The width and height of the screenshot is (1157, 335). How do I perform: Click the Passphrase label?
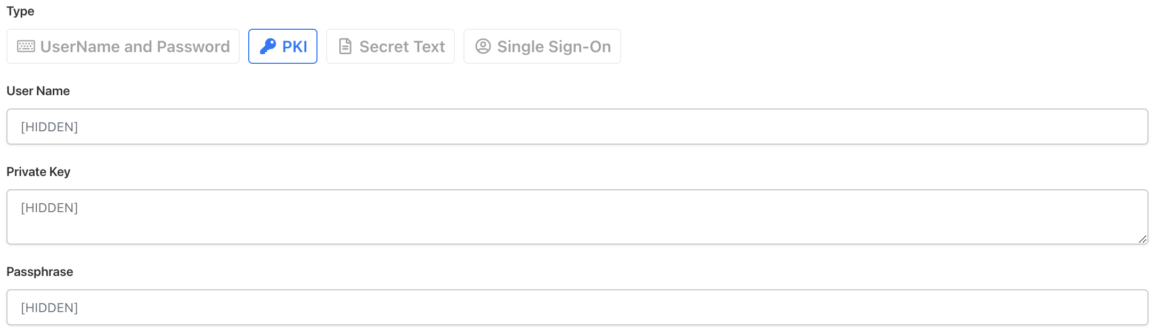tap(39, 272)
